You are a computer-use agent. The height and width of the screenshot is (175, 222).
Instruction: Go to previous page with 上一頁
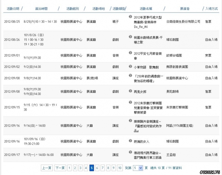(x=47, y=168)
